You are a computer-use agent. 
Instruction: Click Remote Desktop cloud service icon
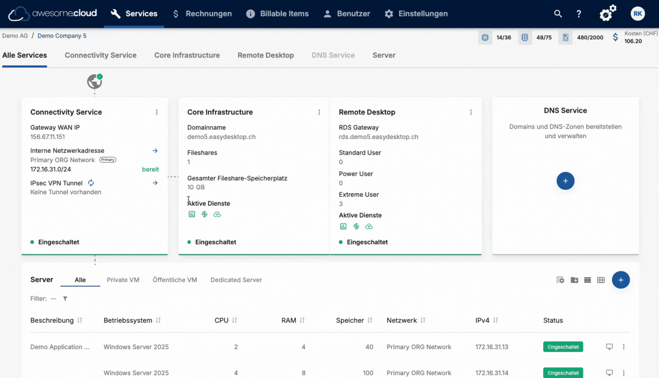click(x=369, y=226)
